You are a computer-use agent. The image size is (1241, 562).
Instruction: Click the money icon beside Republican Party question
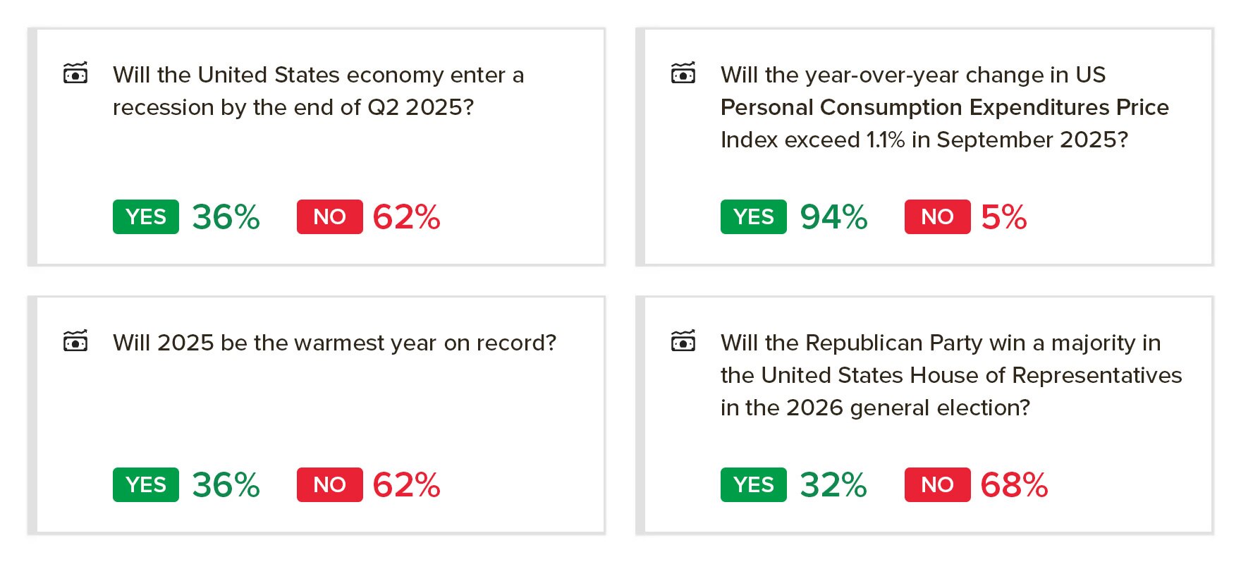(x=683, y=341)
